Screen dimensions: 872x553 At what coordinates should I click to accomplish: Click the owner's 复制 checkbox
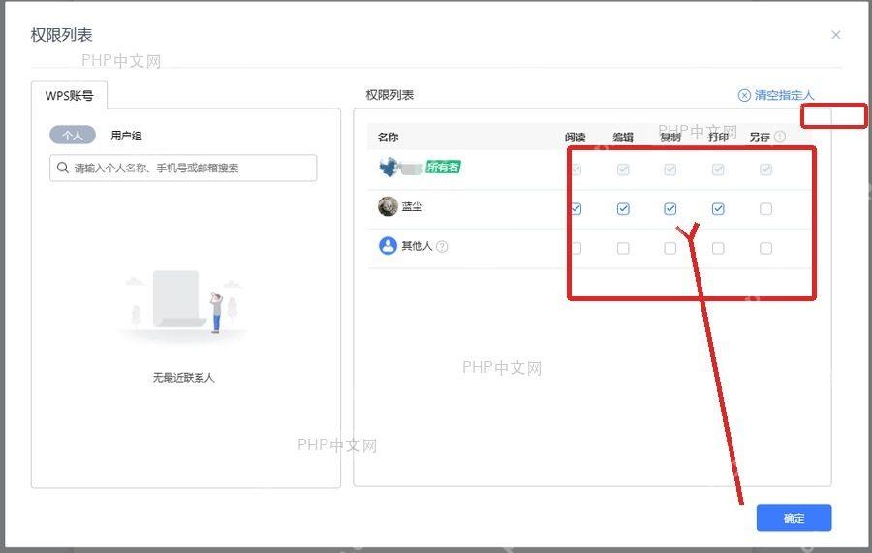coord(670,169)
